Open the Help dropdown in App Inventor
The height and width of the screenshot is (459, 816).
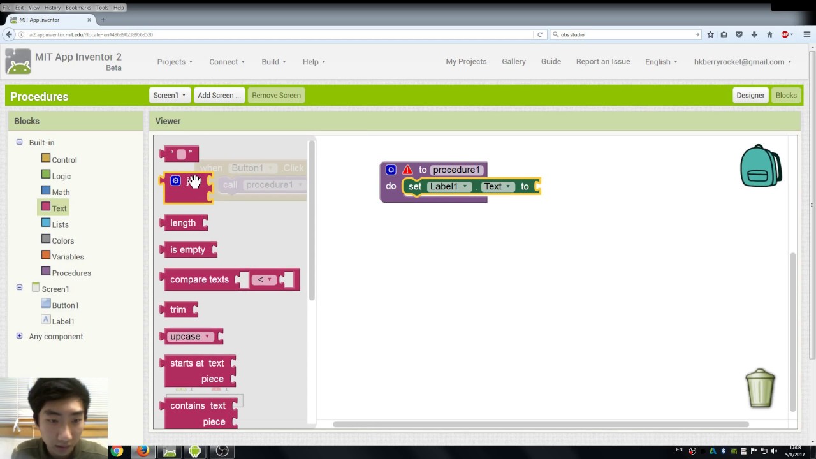[x=314, y=62]
